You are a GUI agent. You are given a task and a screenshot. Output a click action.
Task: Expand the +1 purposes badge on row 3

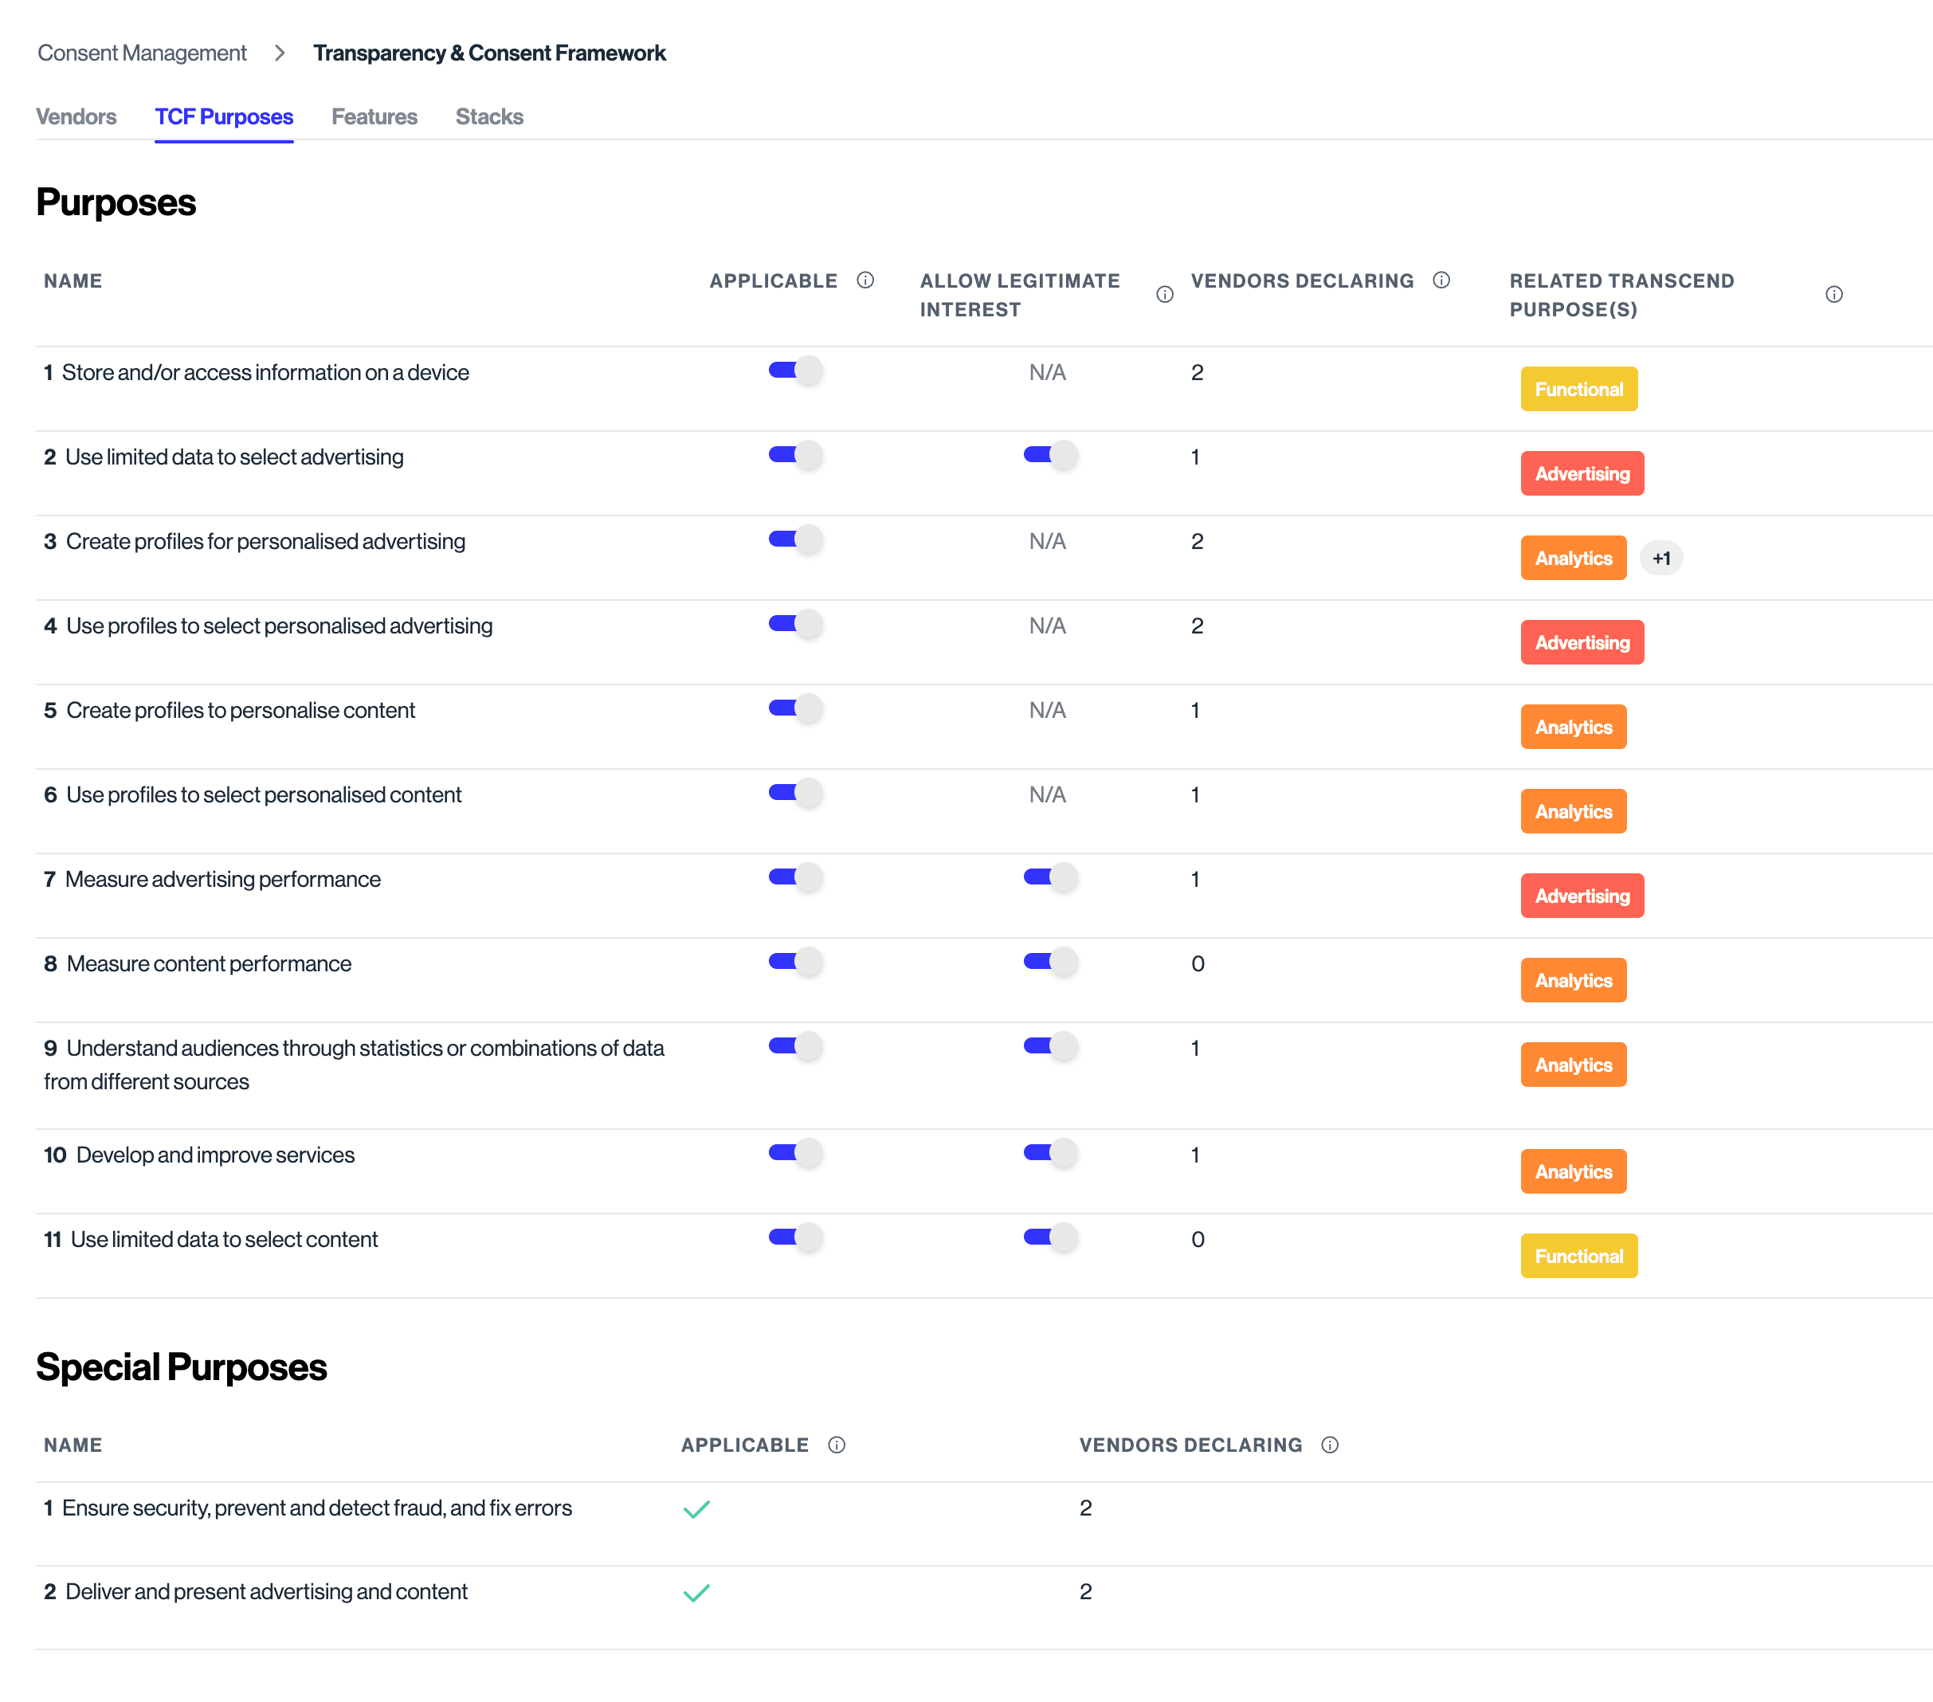point(1660,559)
